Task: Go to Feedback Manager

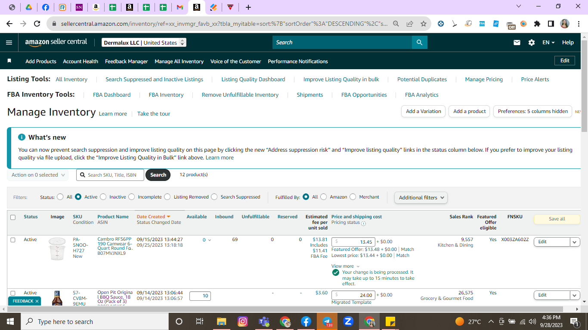Action: click(x=127, y=61)
